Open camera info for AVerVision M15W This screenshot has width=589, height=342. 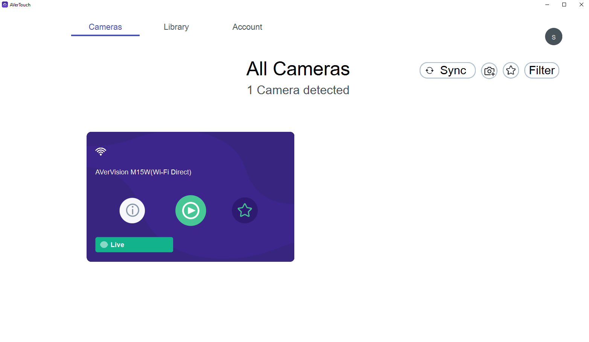tap(132, 211)
